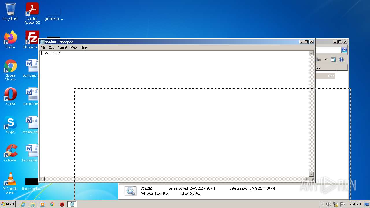Image resolution: width=370 pixels, height=208 pixels.
Task: Open the Recycle Bin desktop icon
Action: tap(10, 12)
